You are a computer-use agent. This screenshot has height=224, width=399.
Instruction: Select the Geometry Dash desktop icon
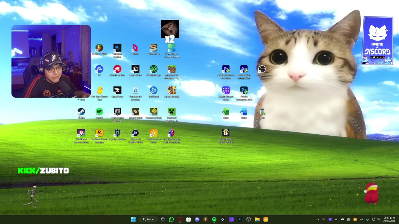click(153, 114)
